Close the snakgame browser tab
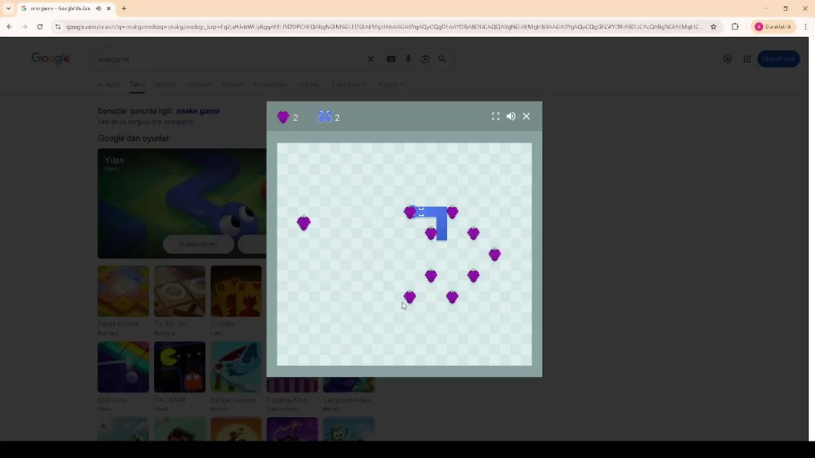Image resolution: width=815 pixels, height=458 pixels. point(109,8)
